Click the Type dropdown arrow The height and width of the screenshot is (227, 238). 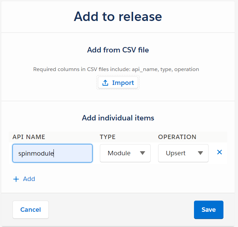pos(143,153)
